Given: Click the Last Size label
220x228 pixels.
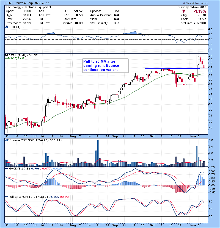Looking at the screenshot, I should (69, 19).
